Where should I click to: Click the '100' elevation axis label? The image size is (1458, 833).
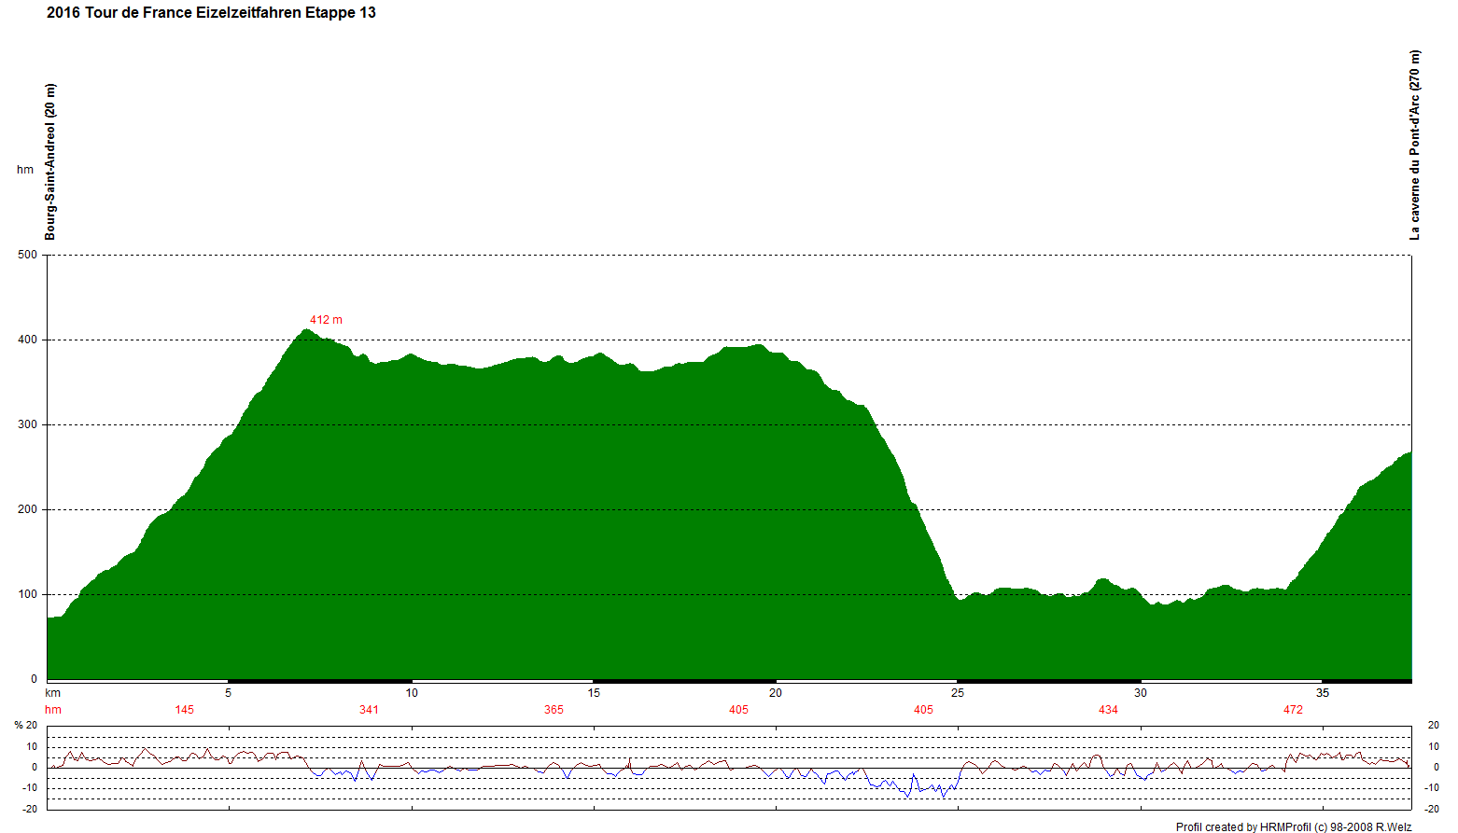(28, 594)
